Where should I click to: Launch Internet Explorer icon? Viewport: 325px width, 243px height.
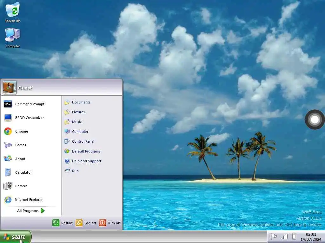click(8, 200)
